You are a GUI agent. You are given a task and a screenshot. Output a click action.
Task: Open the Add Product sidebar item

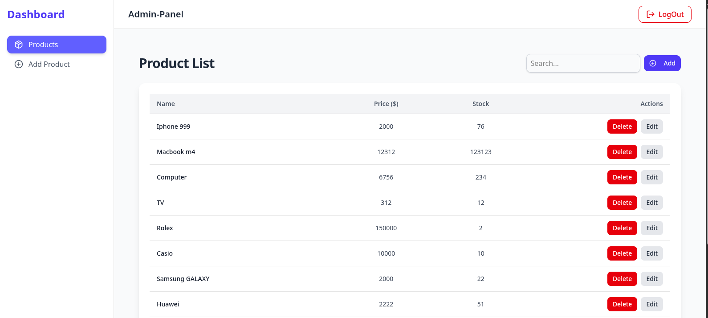(x=49, y=64)
